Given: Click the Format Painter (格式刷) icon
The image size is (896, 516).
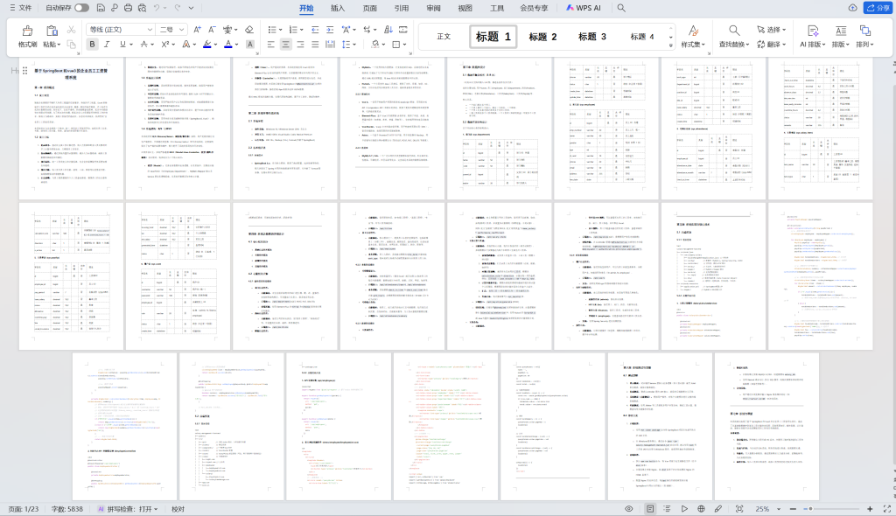Looking at the screenshot, I should (27, 31).
